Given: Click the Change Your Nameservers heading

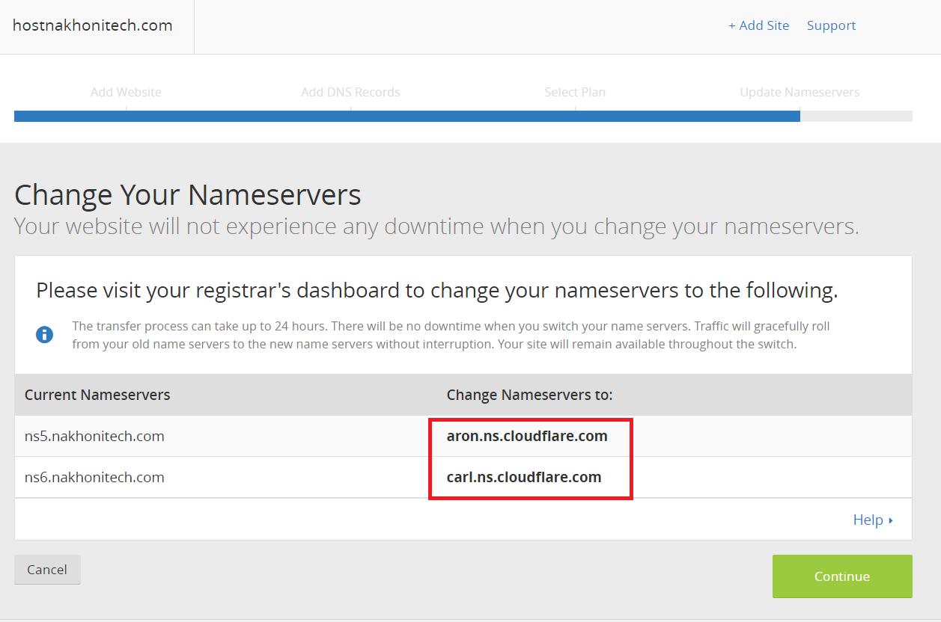Looking at the screenshot, I should point(188,195).
